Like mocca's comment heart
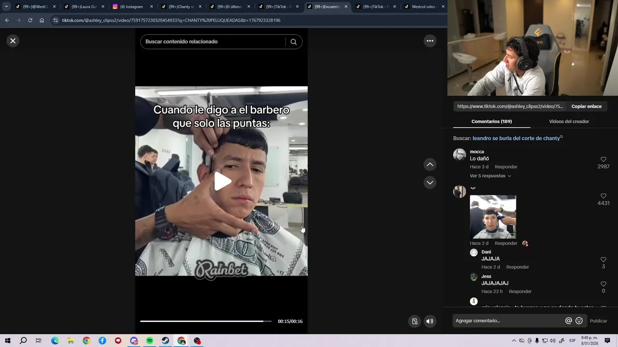Image resolution: width=618 pixels, height=347 pixels. [x=603, y=160]
